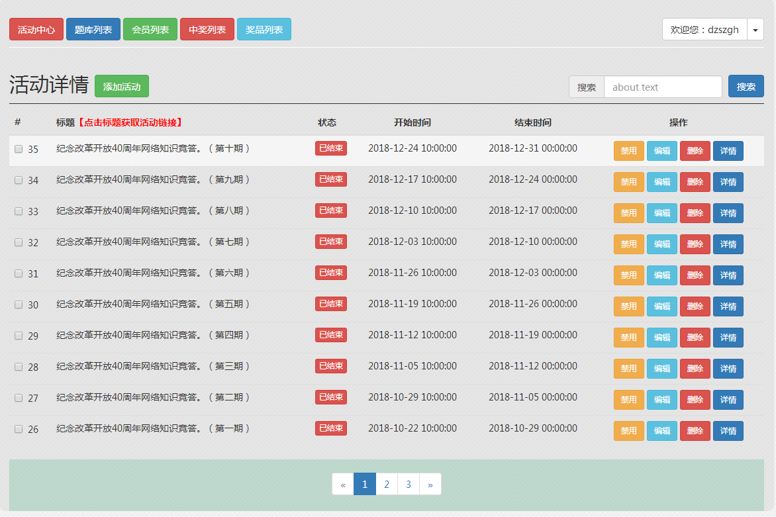Edit activity 33 using 编辑 button

click(662, 213)
